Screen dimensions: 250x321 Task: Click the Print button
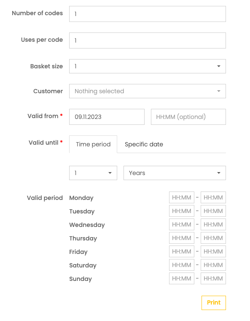[x=214, y=302]
